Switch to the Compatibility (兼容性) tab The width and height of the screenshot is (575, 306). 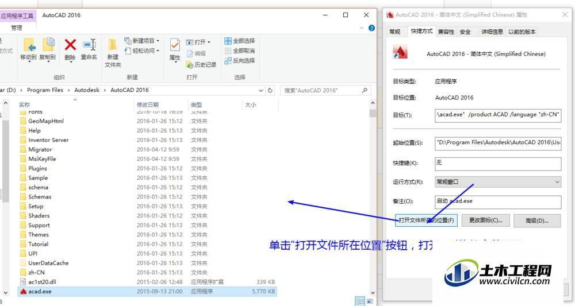446,32
